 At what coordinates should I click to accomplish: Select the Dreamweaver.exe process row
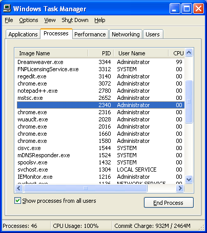100,62
